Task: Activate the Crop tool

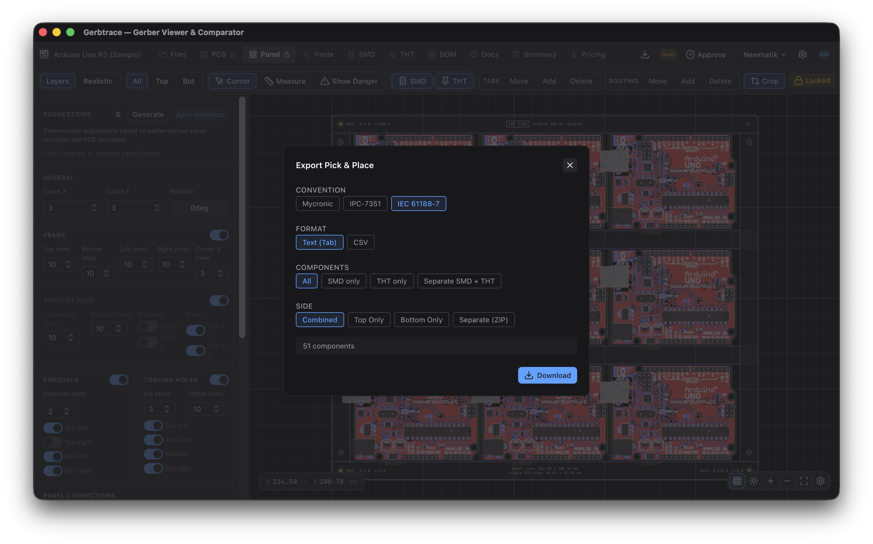Action: (764, 81)
